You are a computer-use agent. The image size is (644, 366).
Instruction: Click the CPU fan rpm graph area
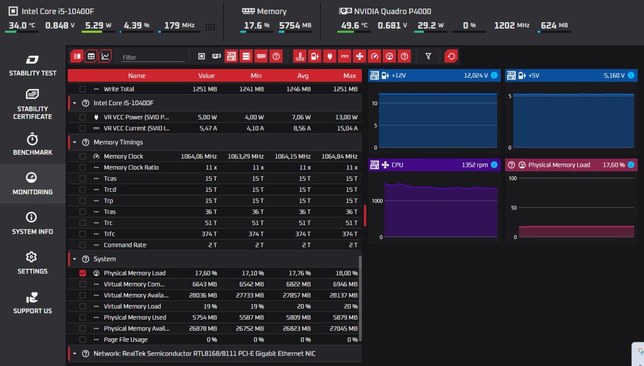tap(441, 209)
